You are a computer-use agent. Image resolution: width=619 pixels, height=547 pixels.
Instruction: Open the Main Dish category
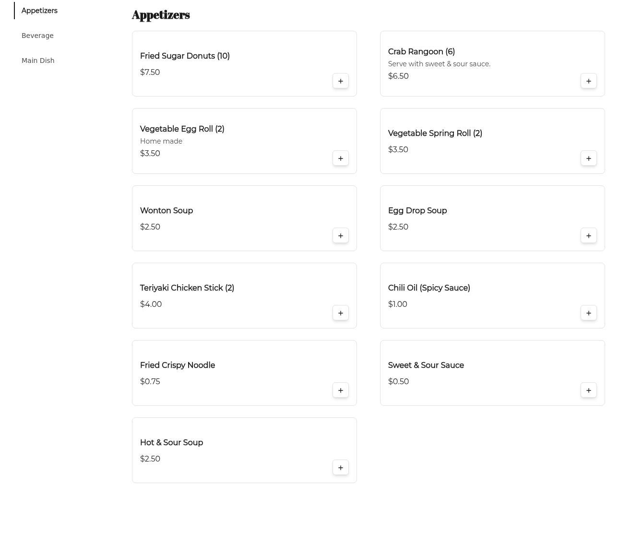38,61
